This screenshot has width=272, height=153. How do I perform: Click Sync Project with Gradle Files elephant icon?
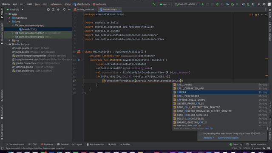pos(243,4)
